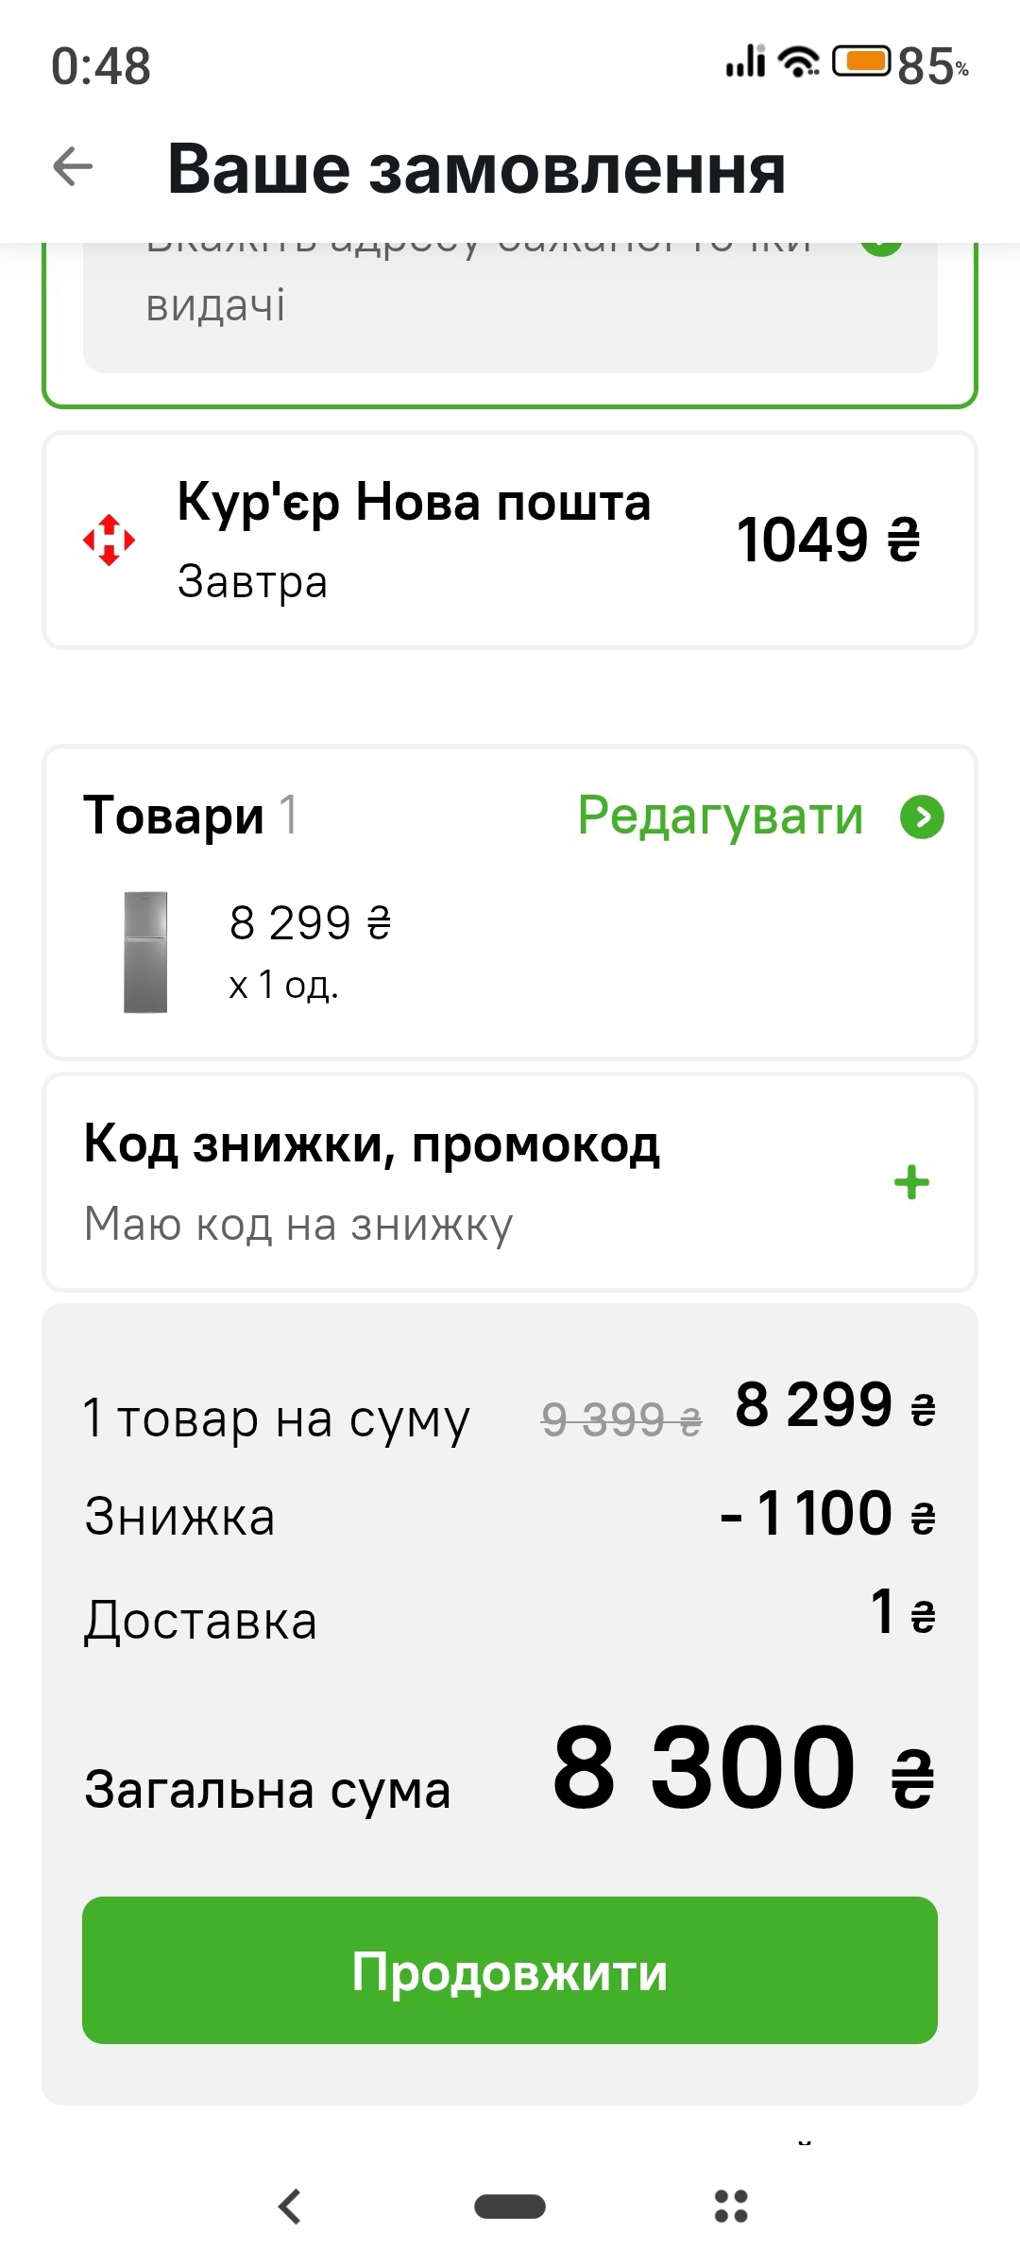Tap the Nova Poshta logo icon
The height and width of the screenshot is (2268, 1020).
click(x=110, y=541)
